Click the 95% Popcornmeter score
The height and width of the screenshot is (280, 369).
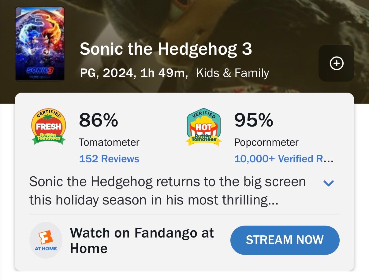click(254, 120)
